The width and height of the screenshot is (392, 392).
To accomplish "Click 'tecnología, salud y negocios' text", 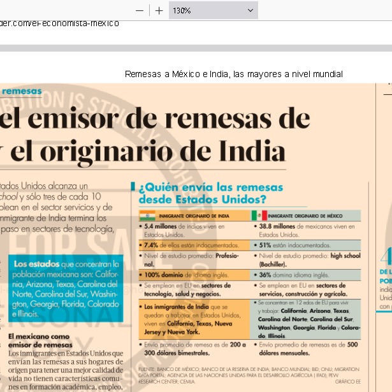I will click(x=182, y=294).
